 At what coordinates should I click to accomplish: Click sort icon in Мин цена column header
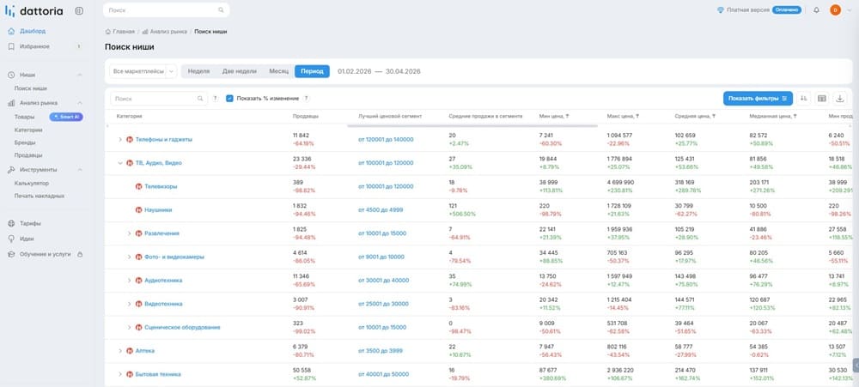(x=568, y=116)
